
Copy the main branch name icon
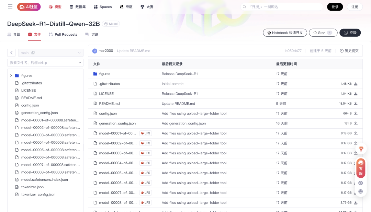click(33, 53)
